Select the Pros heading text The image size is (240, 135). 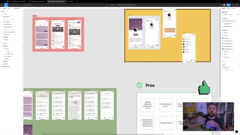150,85
